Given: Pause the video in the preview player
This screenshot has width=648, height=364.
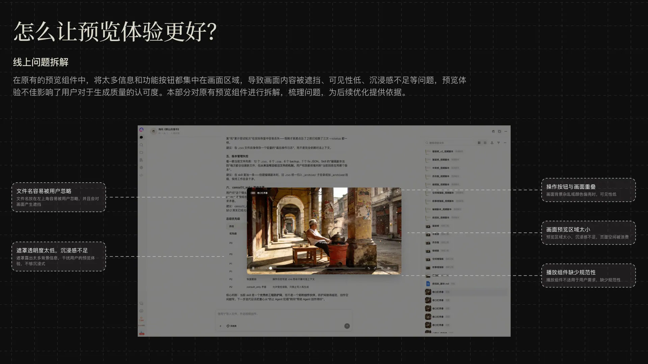Looking at the screenshot, I should point(253,268).
